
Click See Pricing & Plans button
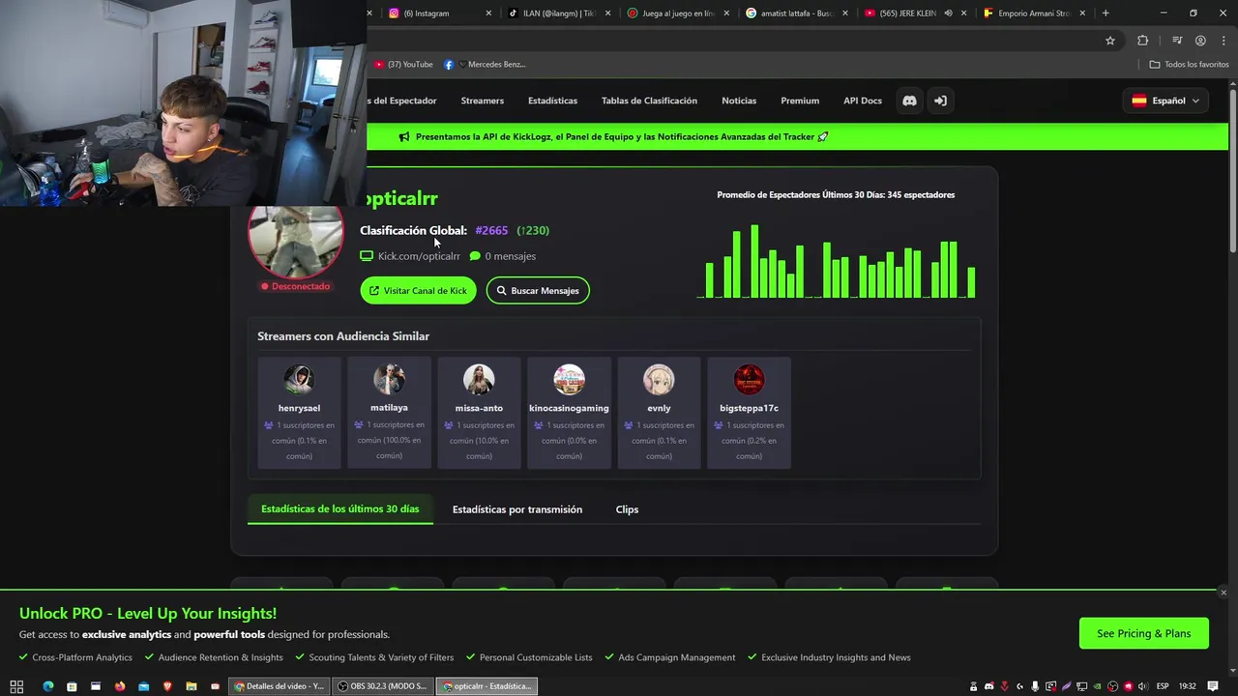[x=1144, y=633]
